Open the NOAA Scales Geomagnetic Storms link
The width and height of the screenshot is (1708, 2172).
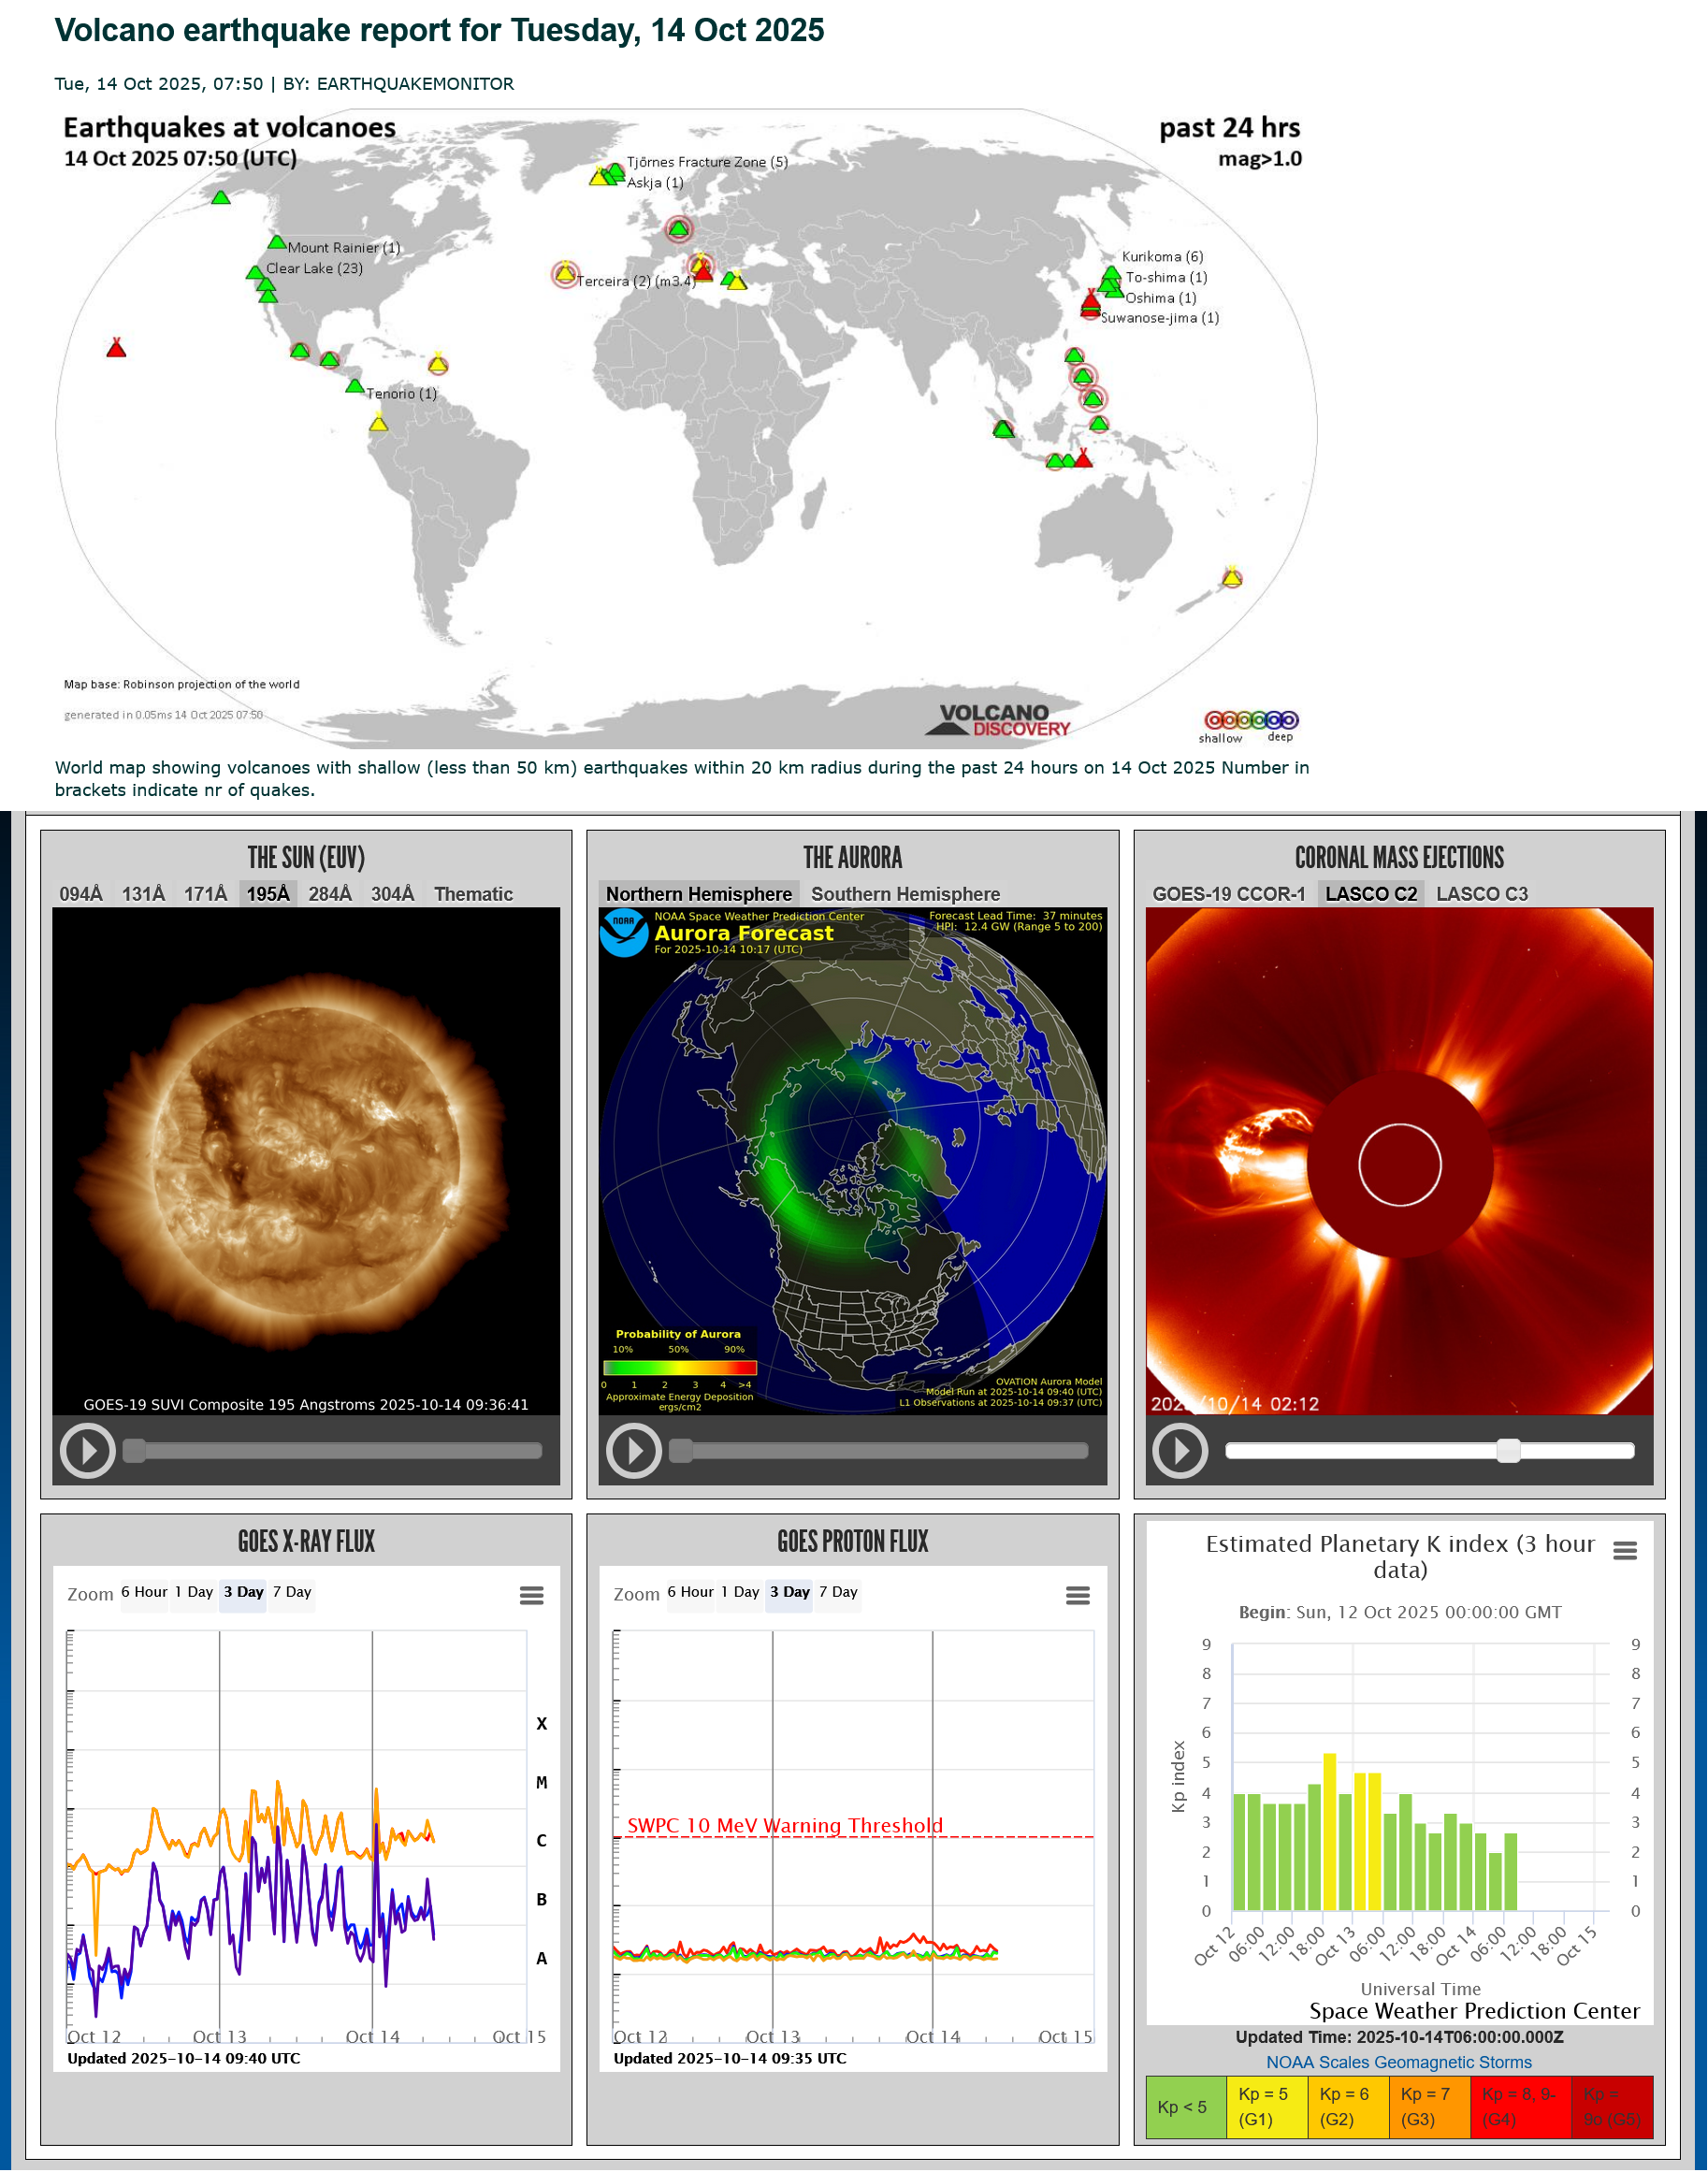1398,2062
